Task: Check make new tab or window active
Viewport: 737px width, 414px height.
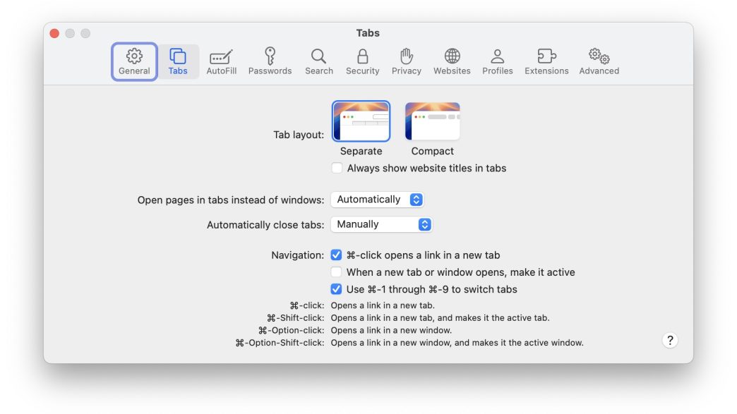Action: point(337,272)
